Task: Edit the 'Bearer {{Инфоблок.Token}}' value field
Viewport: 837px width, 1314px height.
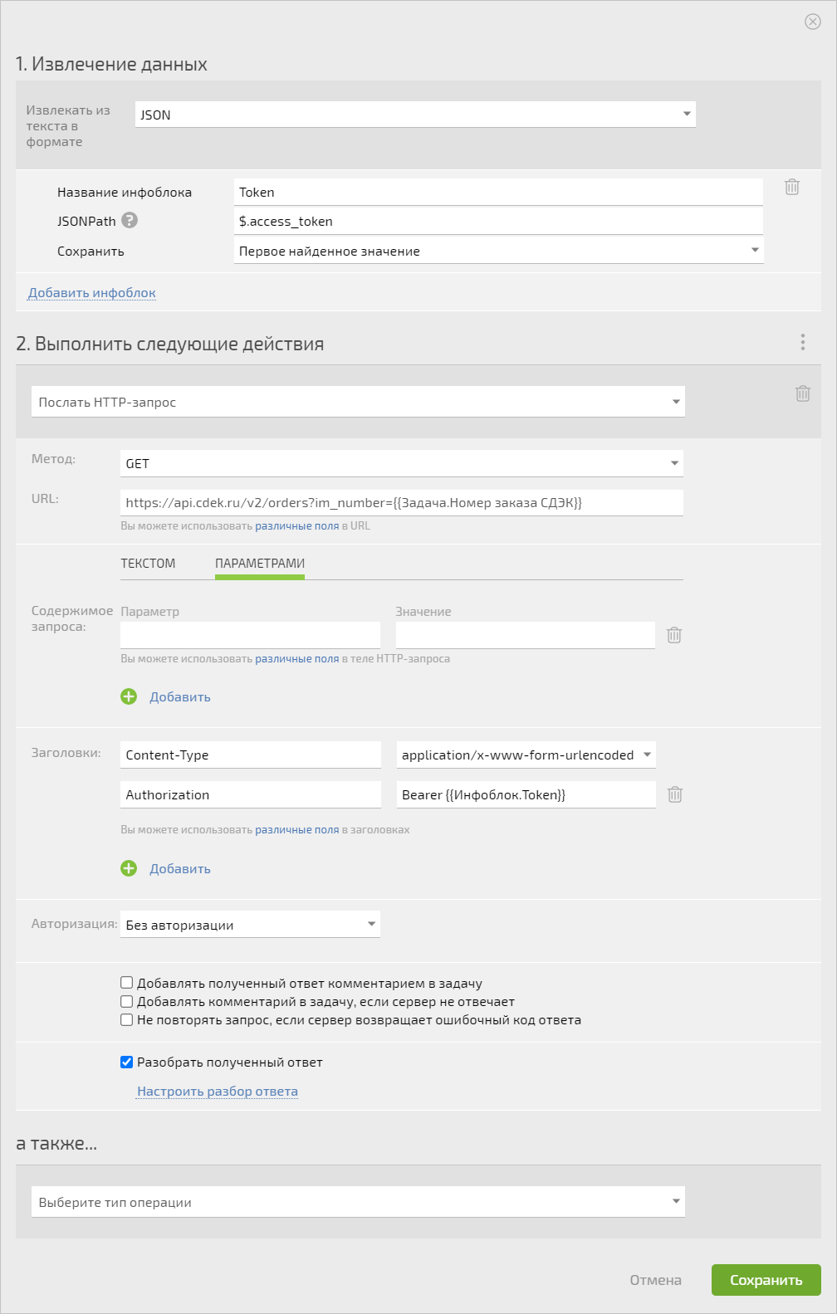Action: coord(526,794)
